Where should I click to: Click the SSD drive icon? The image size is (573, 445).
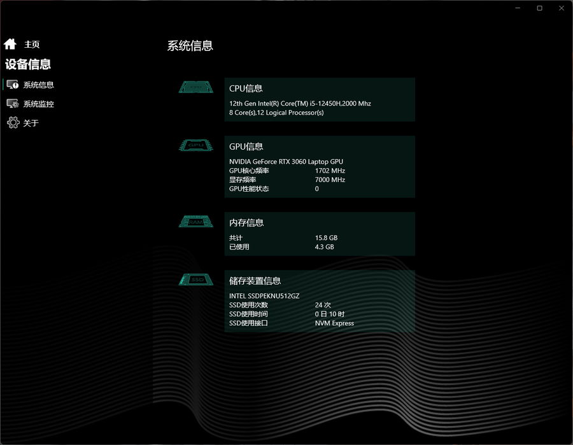[196, 279]
